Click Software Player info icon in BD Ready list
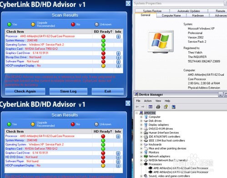Viewport: 227px width, 178px height. coord(118,62)
